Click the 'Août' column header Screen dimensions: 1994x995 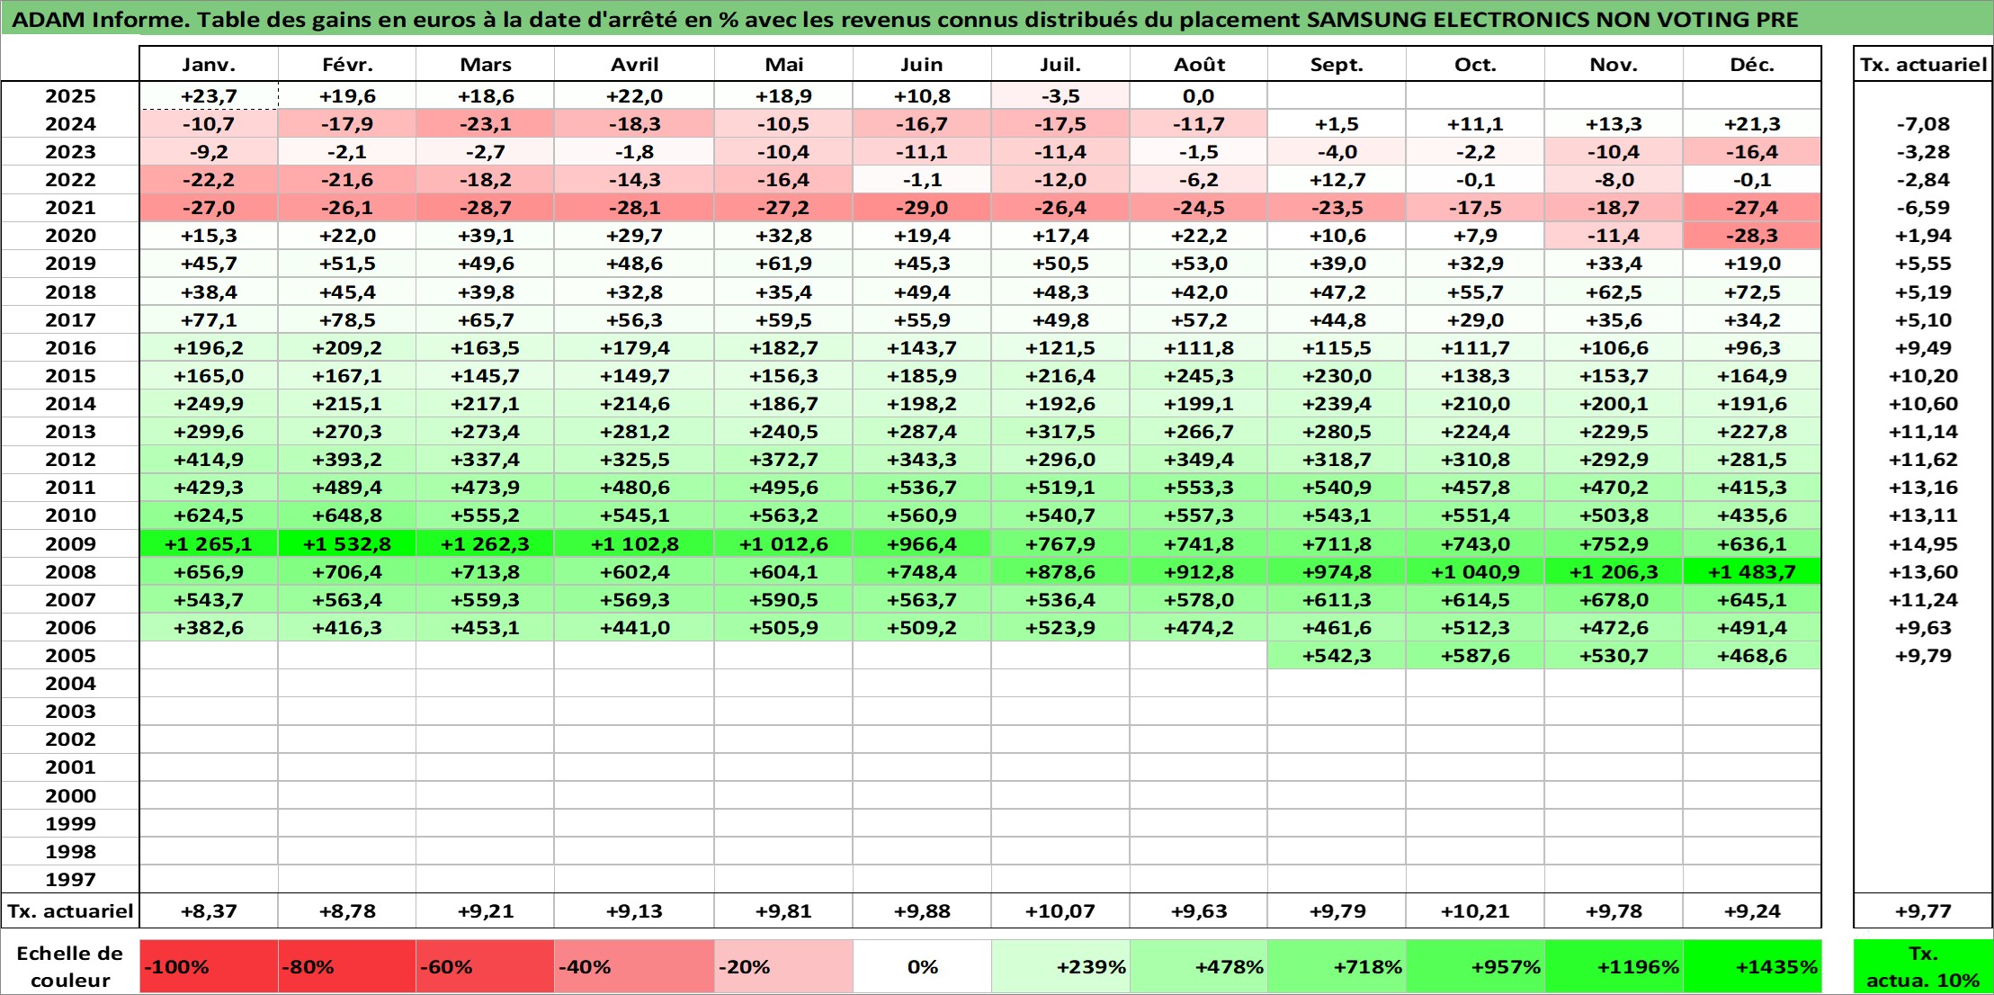(x=1199, y=65)
